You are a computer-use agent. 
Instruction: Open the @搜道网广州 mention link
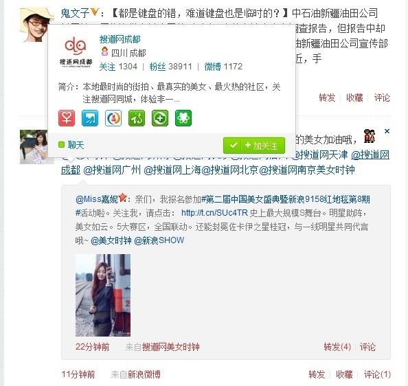[112, 170]
